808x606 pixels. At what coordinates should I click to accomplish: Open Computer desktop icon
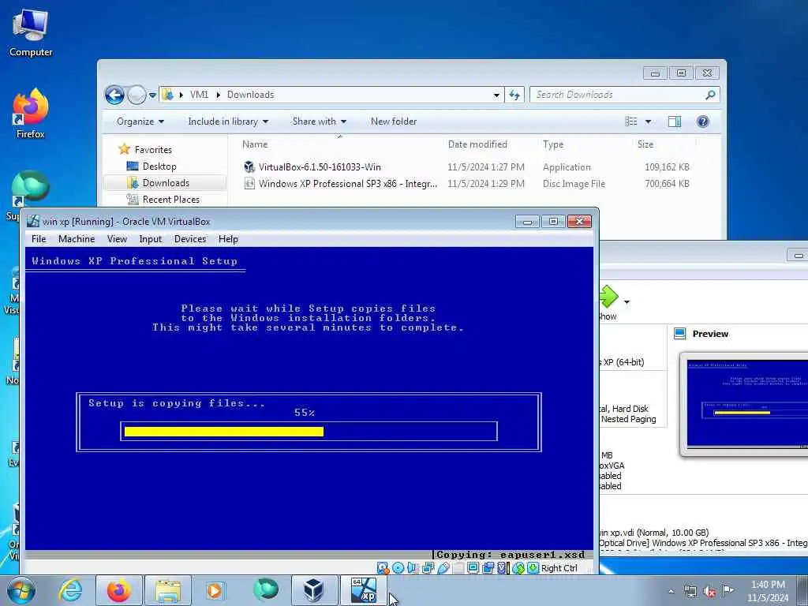point(31,33)
